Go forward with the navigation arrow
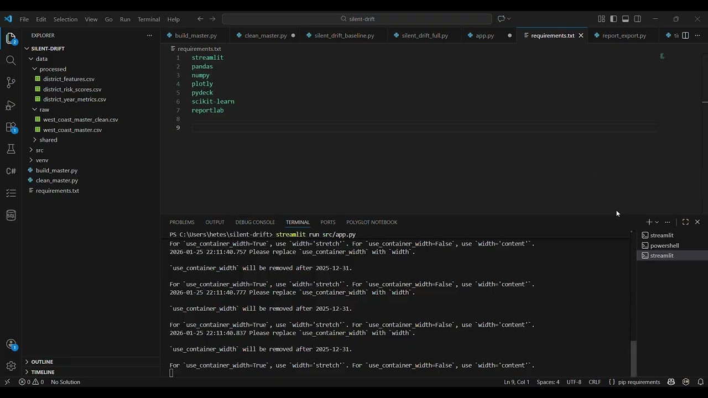The width and height of the screenshot is (708, 398). coord(212,19)
